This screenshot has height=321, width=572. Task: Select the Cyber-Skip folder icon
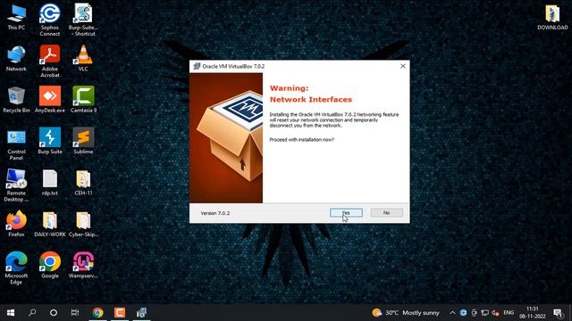pos(83,224)
